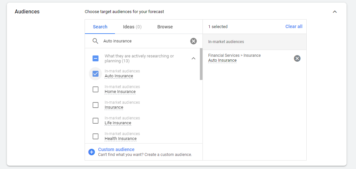Image resolution: width=356 pixels, height=169 pixels.
Task: Uncheck the Auto Insurance checkbox
Action: click(95, 74)
